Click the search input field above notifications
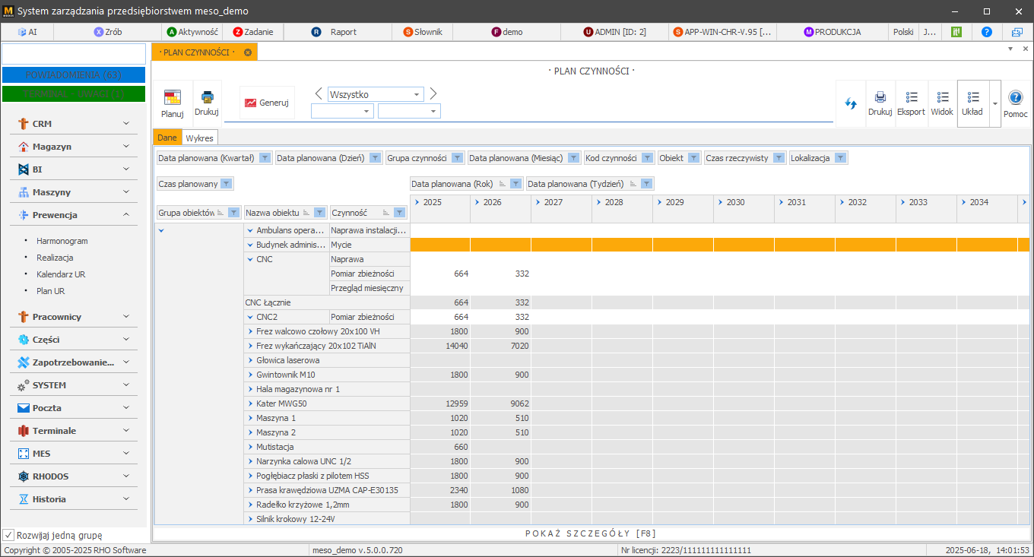Image resolution: width=1034 pixels, height=557 pixels. [x=74, y=54]
